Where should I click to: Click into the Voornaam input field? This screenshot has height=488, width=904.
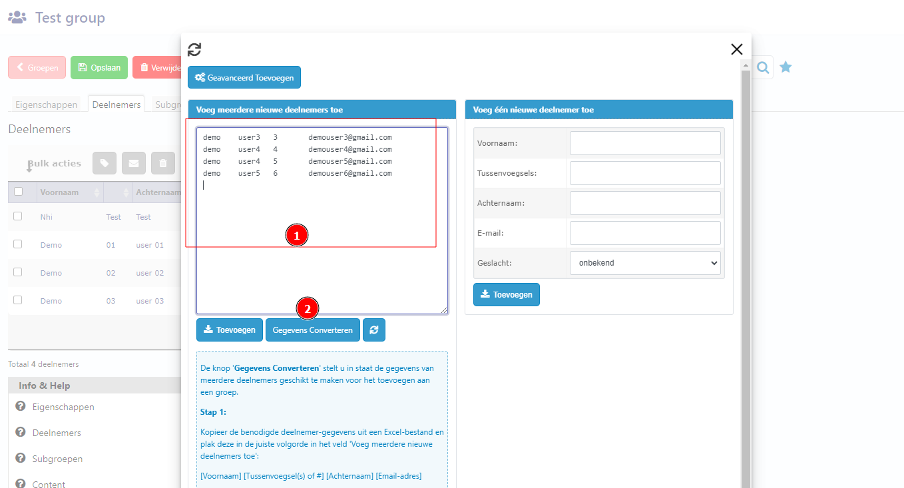click(644, 143)
